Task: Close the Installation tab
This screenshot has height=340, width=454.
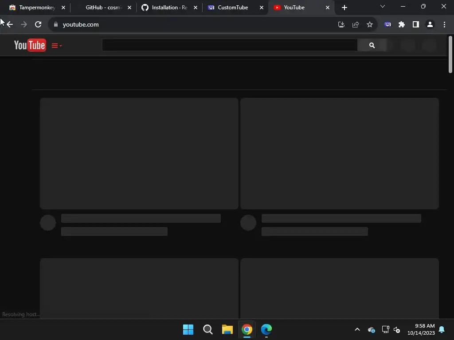Action: pos(196,8)
